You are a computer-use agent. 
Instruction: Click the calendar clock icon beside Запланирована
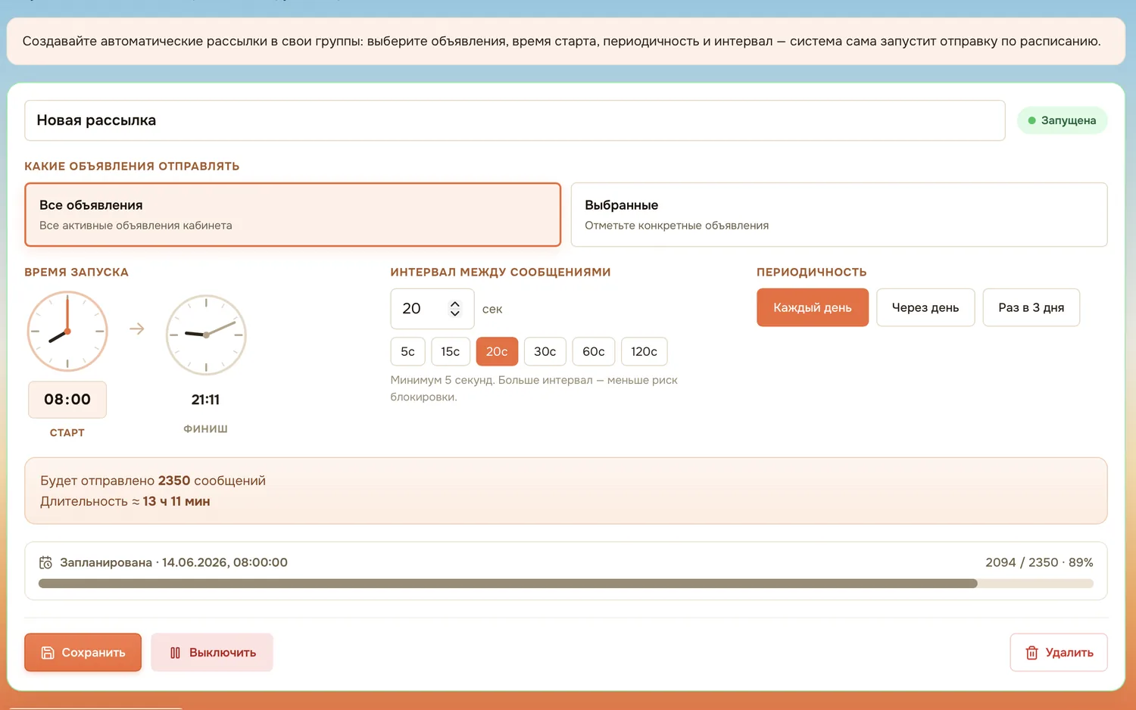(x=46, y=562)
